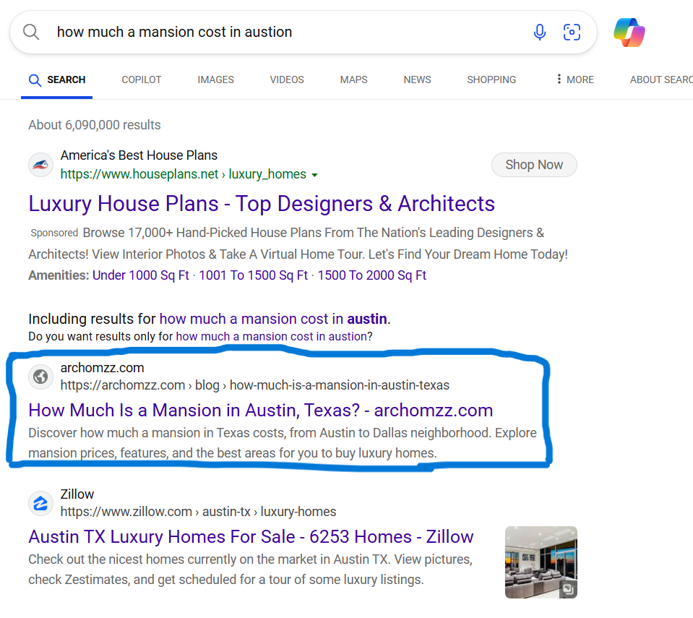The height and width of the screenshot is (618, 693).
Task: Click the 'America's Best House Plans' site name
Action: (x=139, y=155)
